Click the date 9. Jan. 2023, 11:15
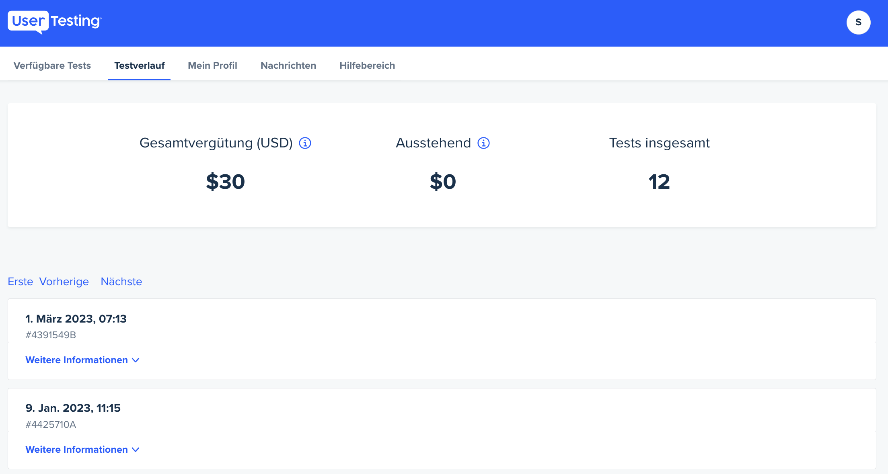Screen dimensions: 888x474 click(73, 408)
